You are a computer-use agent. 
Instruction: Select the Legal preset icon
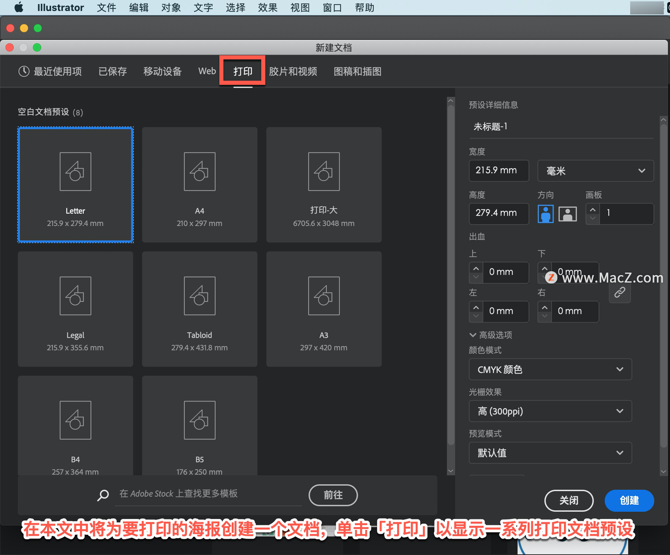click(x=75, y=296)
